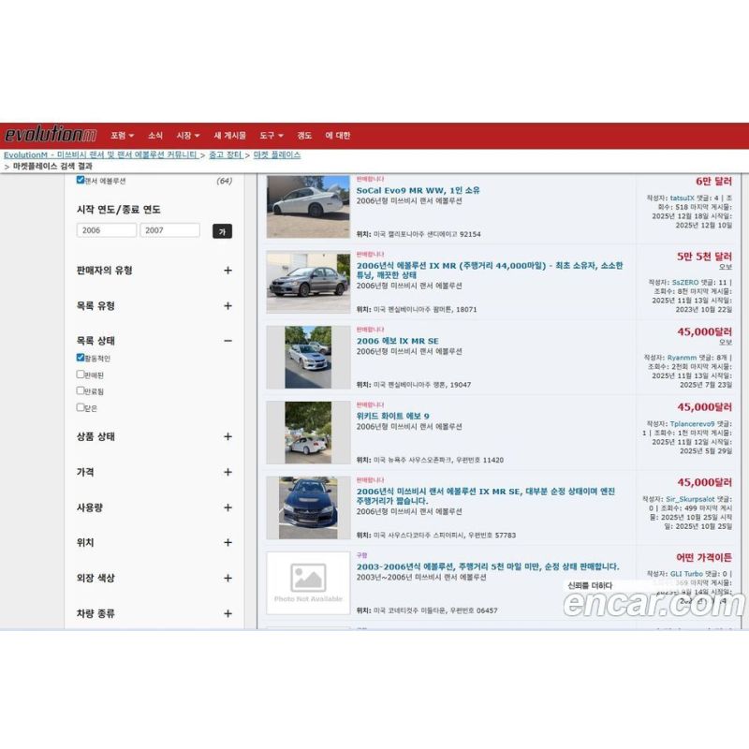
Task: Open the 포럼 dropdown menu
Action: [x=123, y=136]
